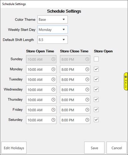128x155 pixels.
Task: Cancel the schedule settings dialog
Action: [117, 148]
